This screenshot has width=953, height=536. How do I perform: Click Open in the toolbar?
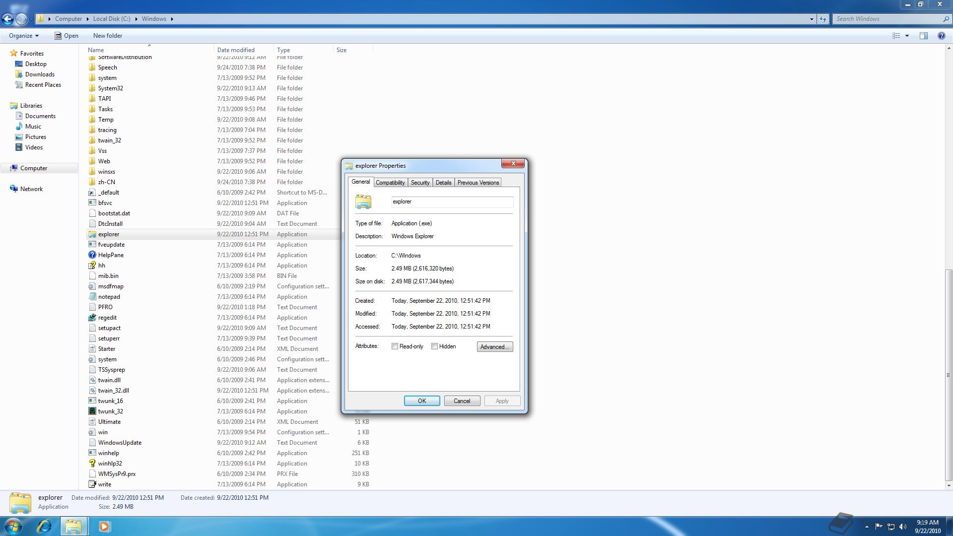(x=67, y=36)
